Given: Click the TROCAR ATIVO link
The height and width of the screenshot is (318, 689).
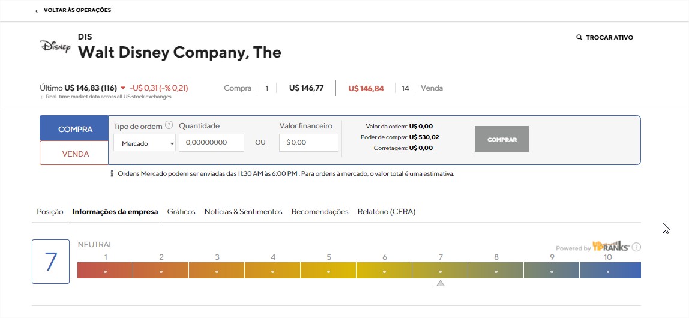Looking at the screenshot, I should pos(609,38).
